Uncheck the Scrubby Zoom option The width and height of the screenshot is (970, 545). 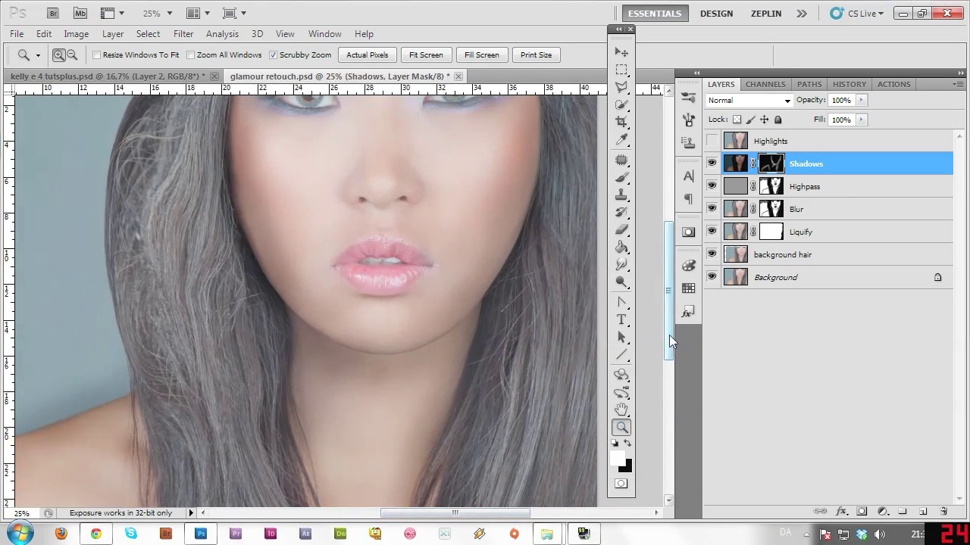tap(274, 55)
